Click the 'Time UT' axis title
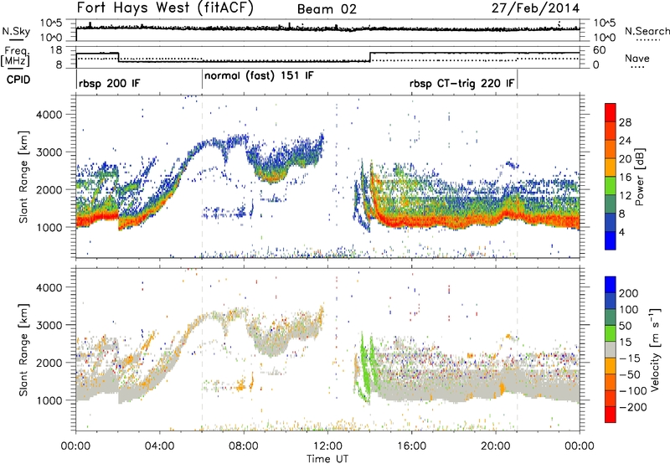Image resolution: width=670 pixels, height=464 pixels. [x=327, y=459]
